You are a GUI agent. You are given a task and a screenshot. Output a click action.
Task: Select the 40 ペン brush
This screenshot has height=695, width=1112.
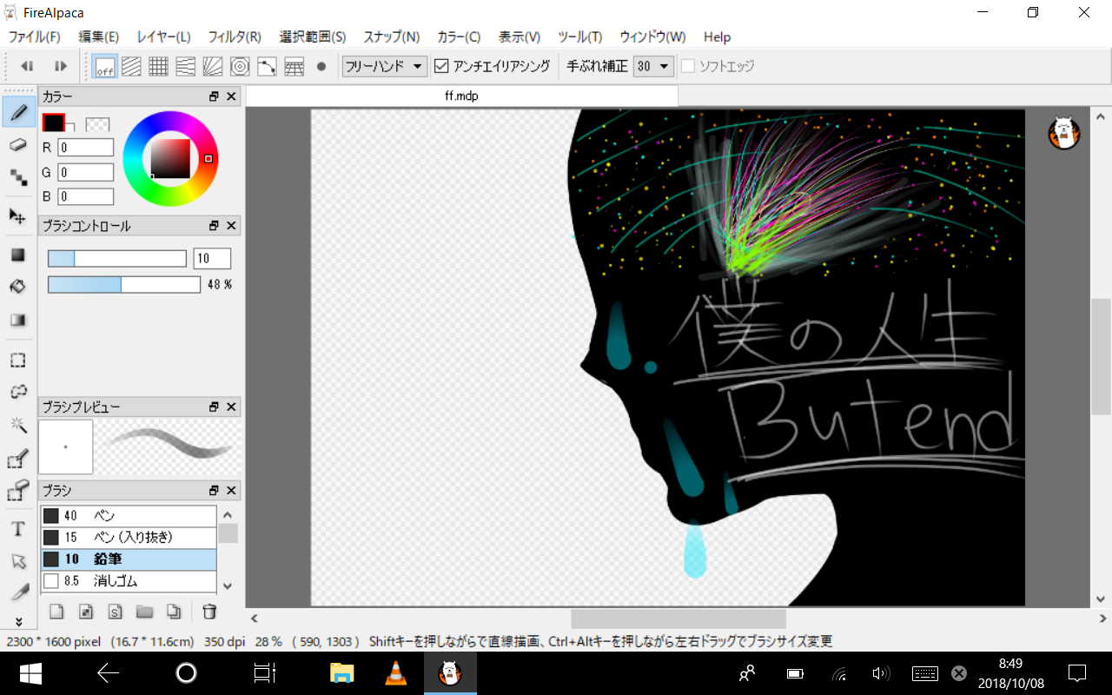click(129, 516)
